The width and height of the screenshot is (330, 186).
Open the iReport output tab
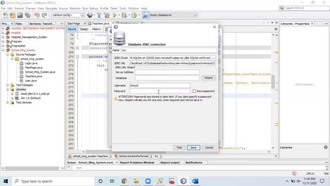(170, 163)
